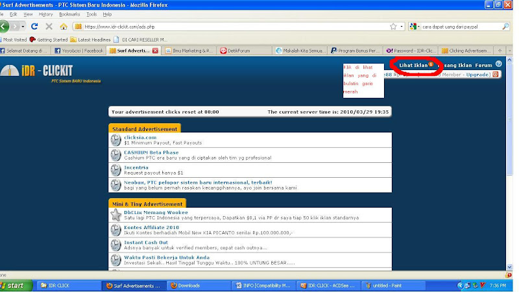This screenshot has height=292, width=519.
Task: Switch to the Yoyocici | Facebook tab
Action: 79,51
